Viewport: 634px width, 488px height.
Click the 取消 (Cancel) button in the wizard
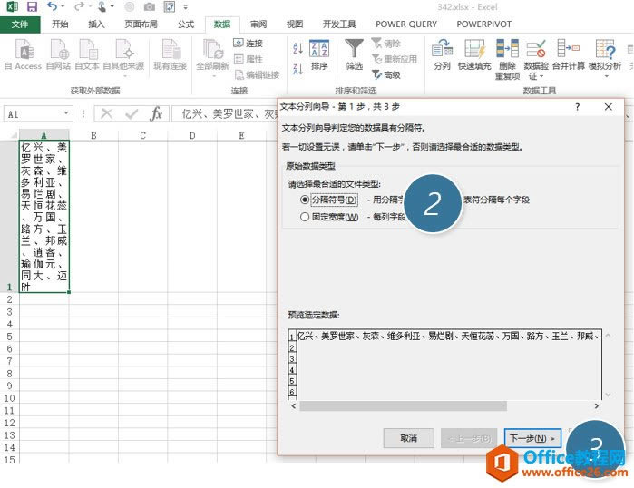pyautogui.click(x=408, y=438)
